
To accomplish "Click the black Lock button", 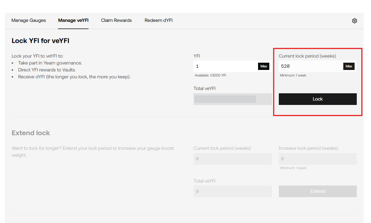I will pyautogui.click(x=317, y=99).
